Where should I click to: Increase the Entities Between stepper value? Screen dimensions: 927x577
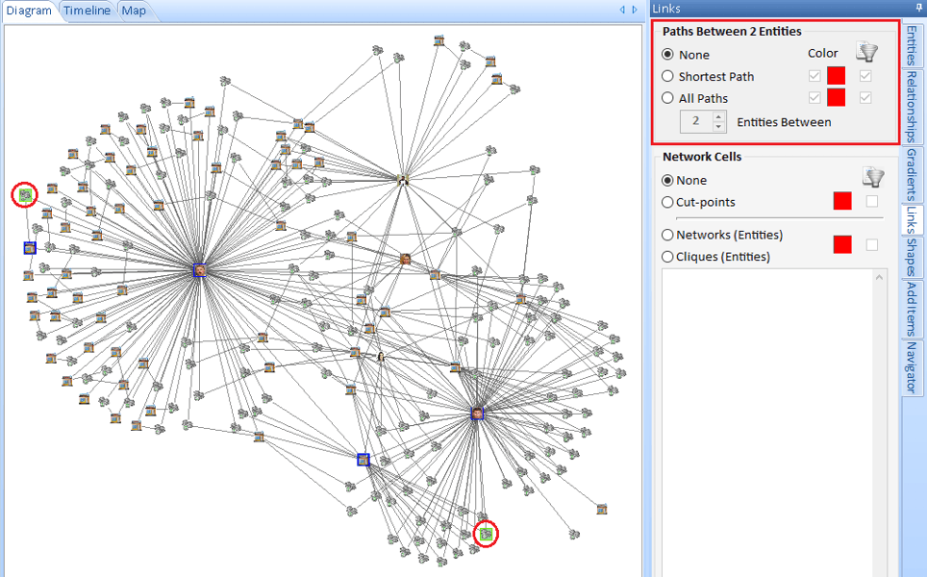tap(718, 117)
